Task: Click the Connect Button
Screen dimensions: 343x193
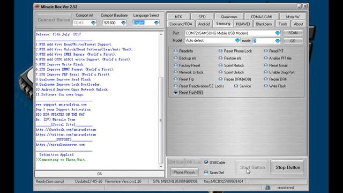Action: pyautogui.click(x=54, y=20)
